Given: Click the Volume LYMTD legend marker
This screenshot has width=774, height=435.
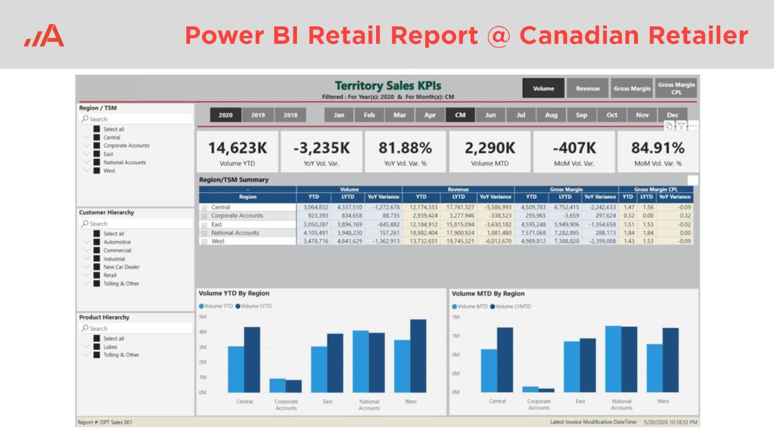Looking at the screenshot, I should point(492,306).
